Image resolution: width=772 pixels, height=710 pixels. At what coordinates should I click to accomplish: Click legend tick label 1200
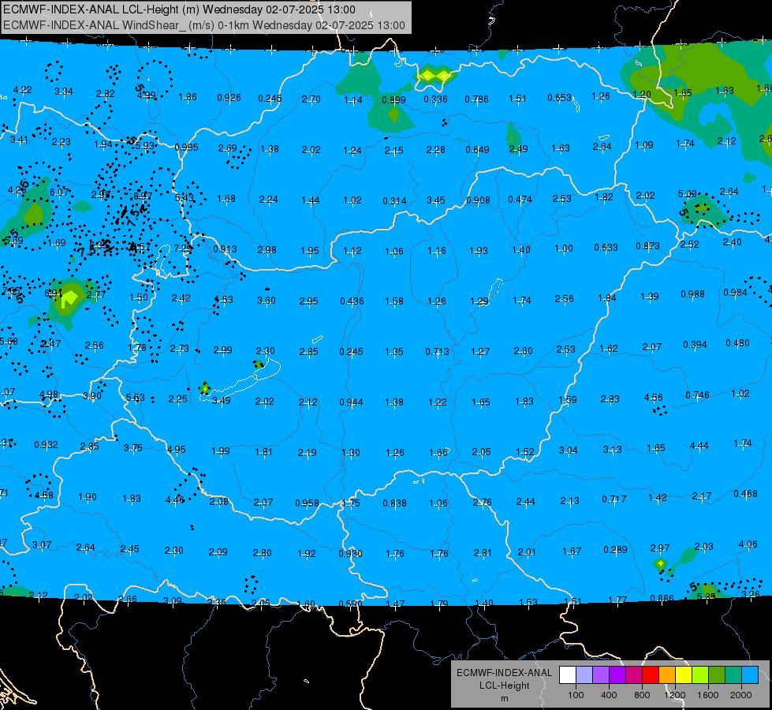coord(675,695)
